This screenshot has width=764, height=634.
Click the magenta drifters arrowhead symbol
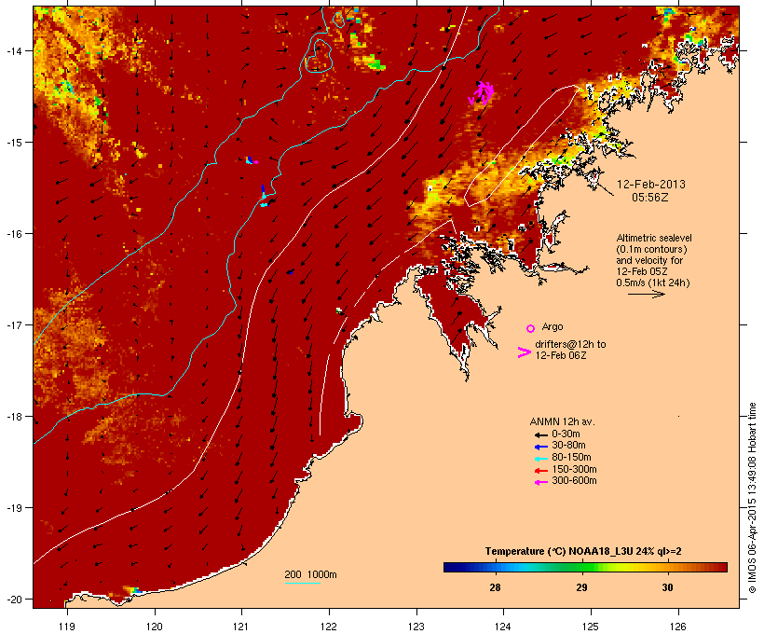525,352
